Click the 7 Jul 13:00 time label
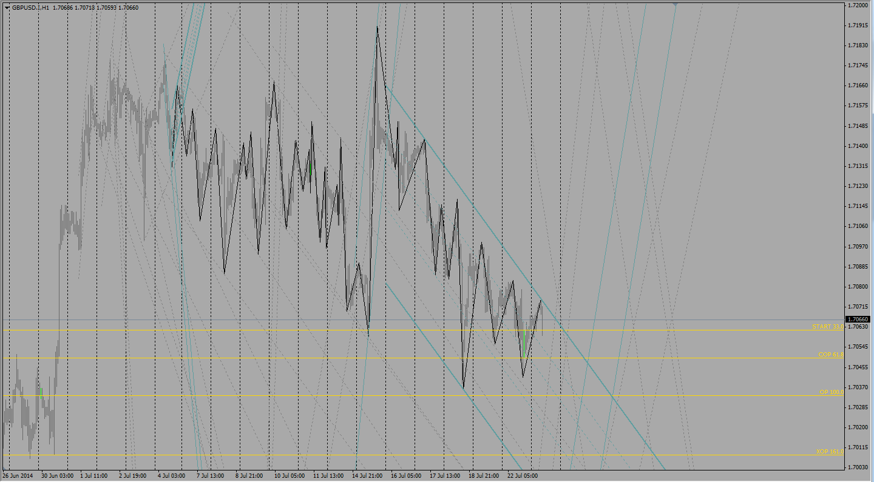Viewport: 874px width, 482px height. (211, 476)
